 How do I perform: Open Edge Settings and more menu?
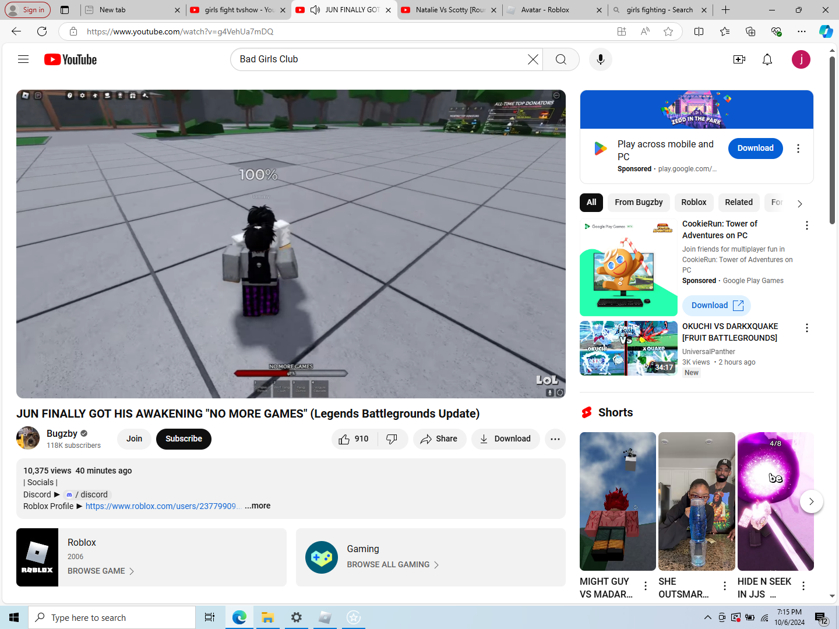click(x=802, y=31)
